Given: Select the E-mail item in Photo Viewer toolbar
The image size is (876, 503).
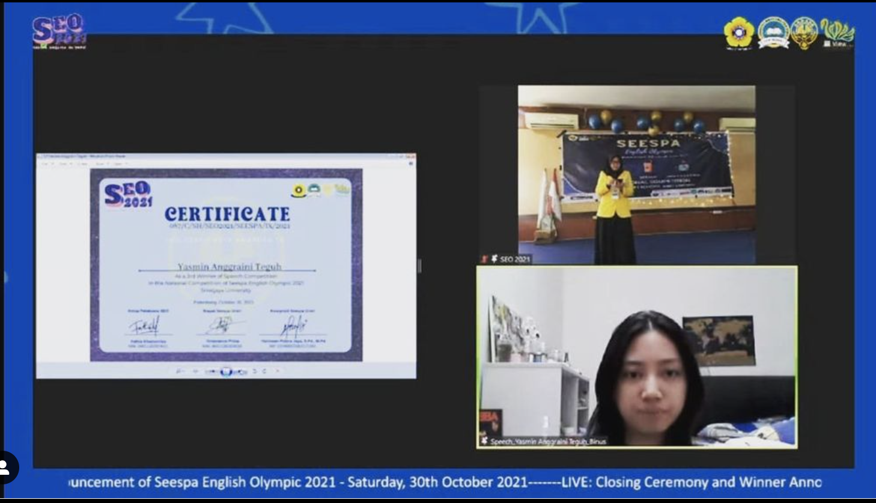Looking at the screenshot, I should 82,163.
